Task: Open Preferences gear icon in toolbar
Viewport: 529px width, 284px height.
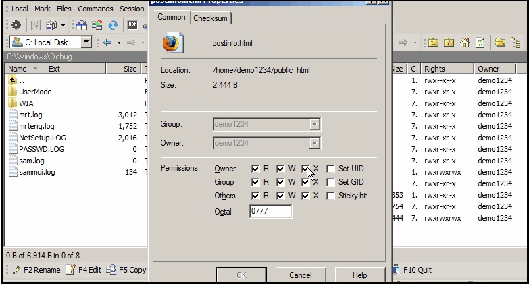Action: (16, 25)
